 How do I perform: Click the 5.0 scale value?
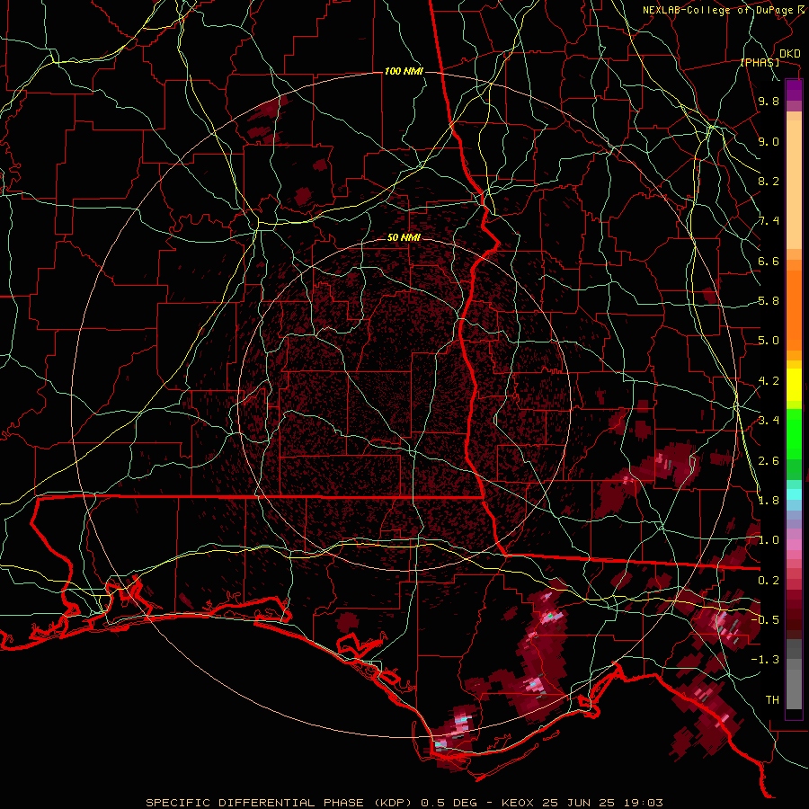click(x=769, y=341)
